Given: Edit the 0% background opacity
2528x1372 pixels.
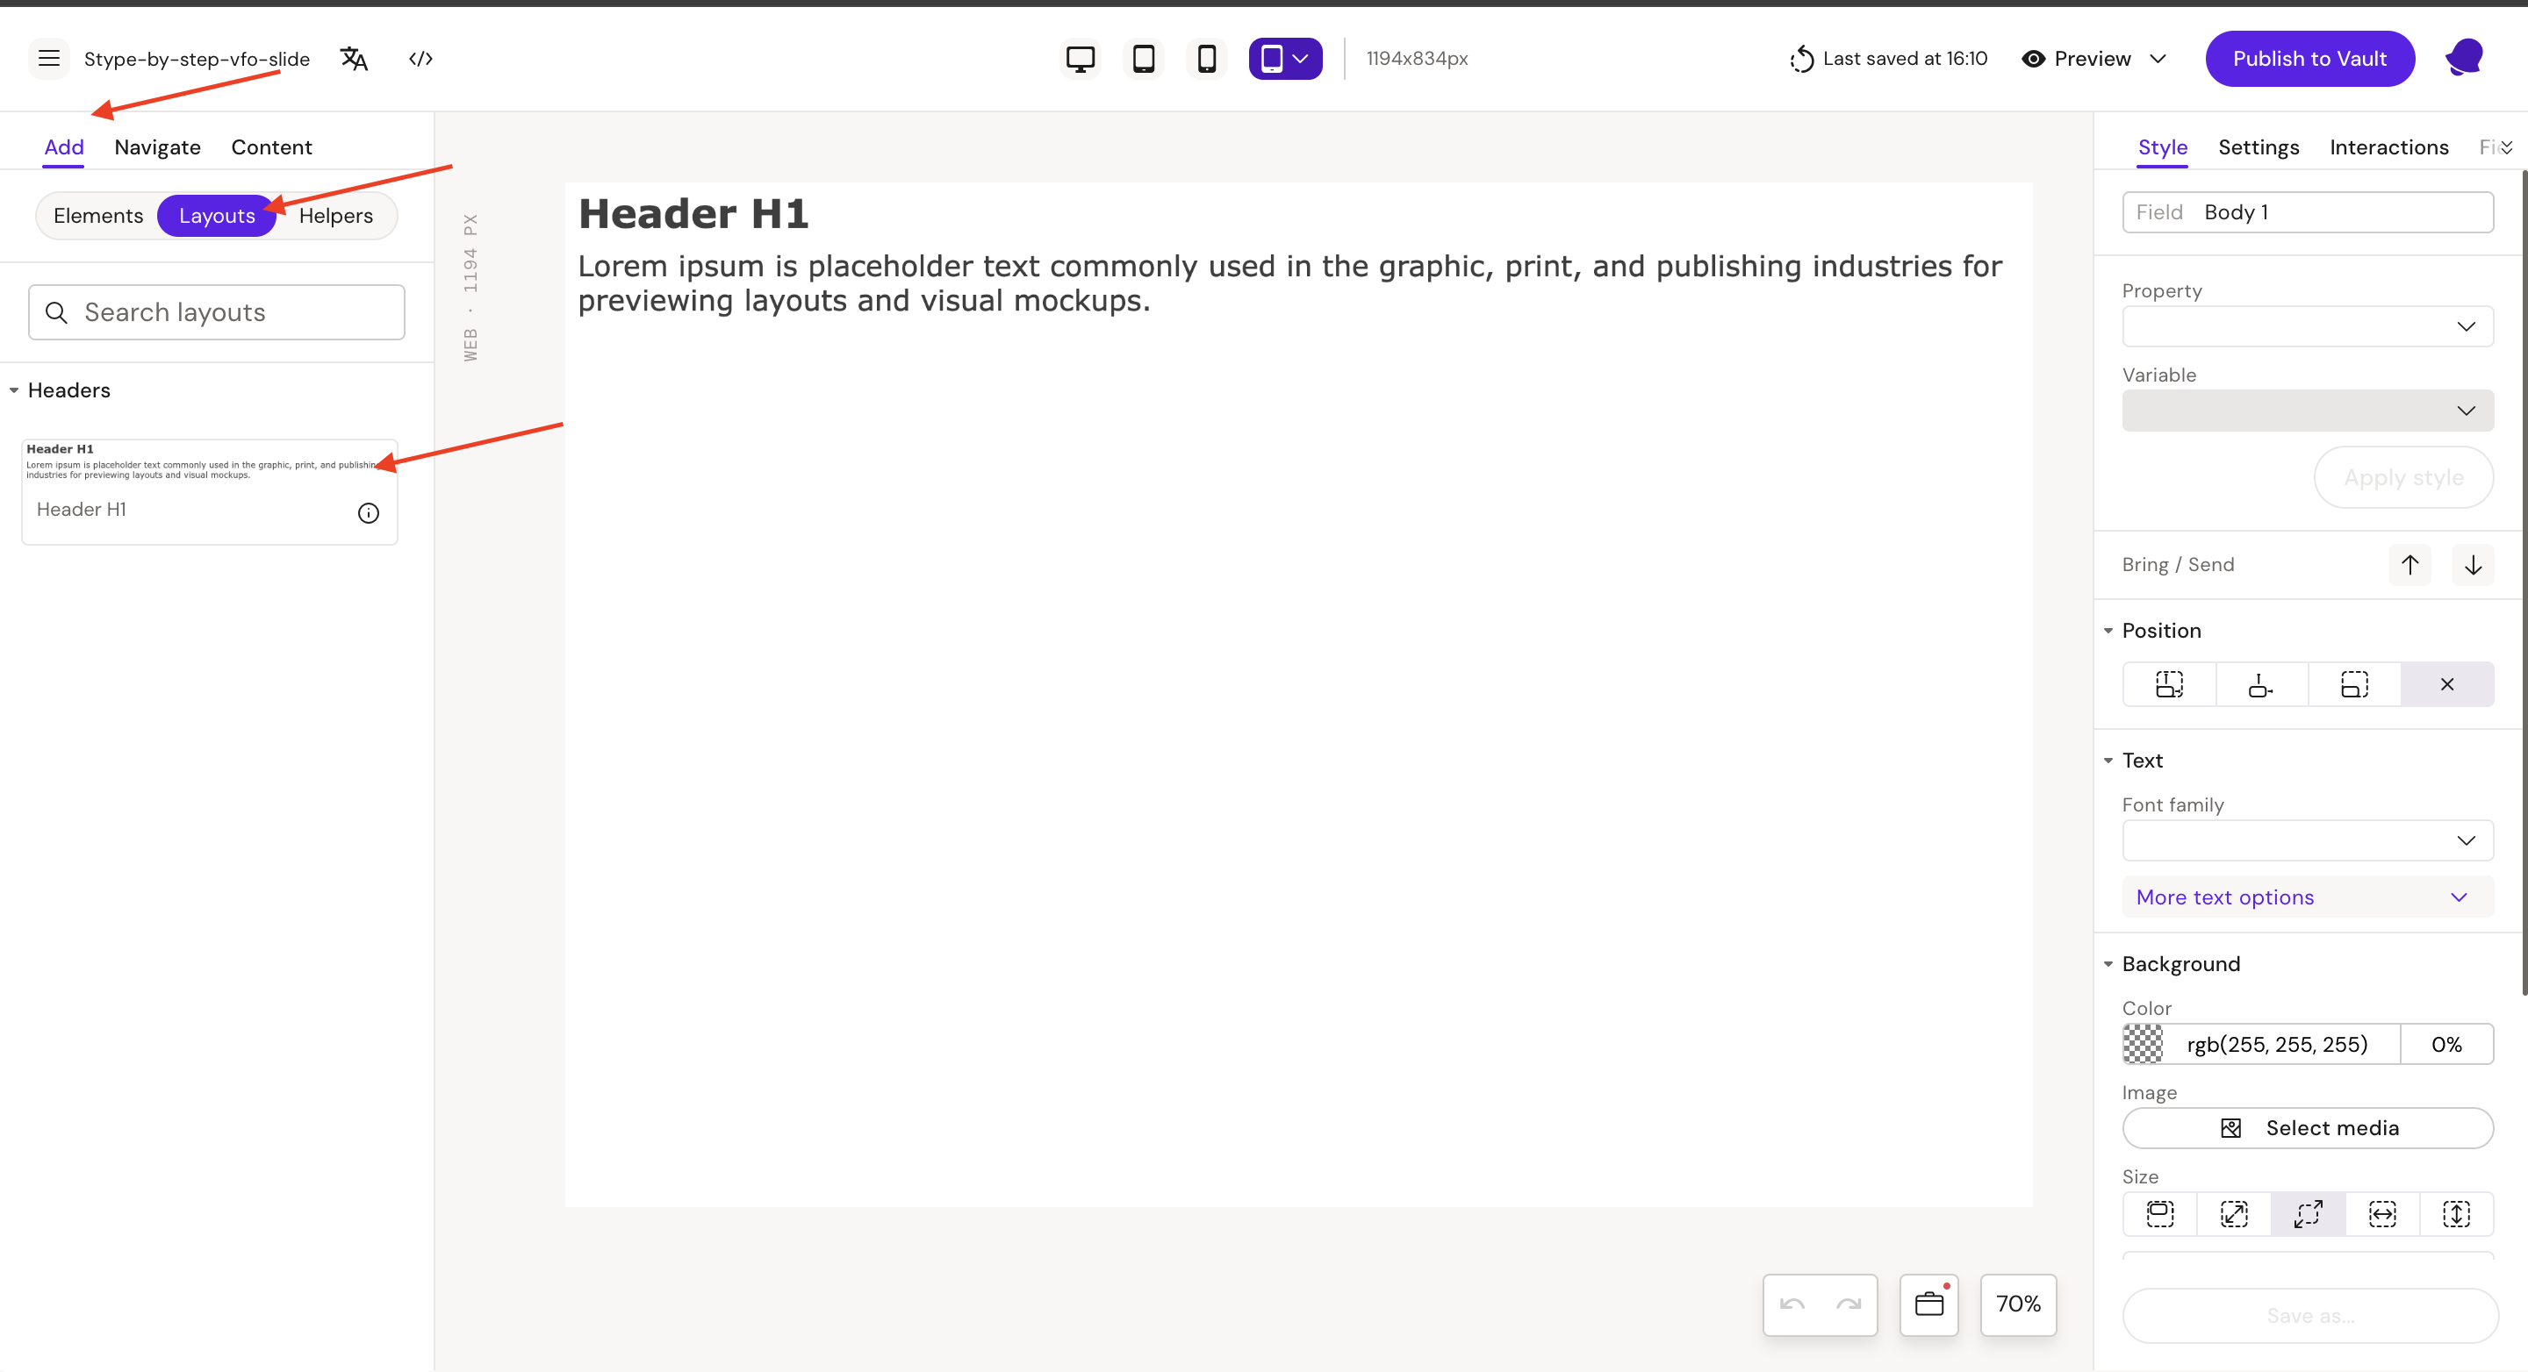Looking at the screenshot, I should click(x=2446, y=1045).
